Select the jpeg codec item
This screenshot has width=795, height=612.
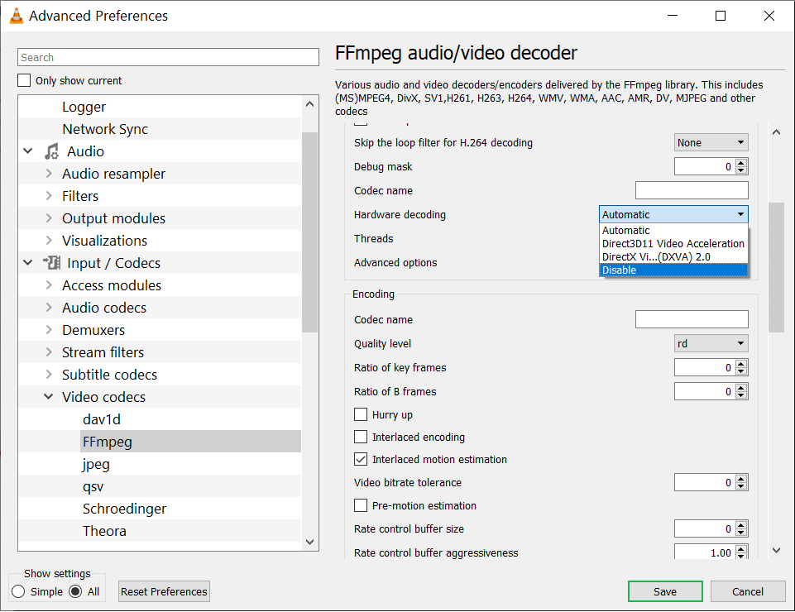tap(96, 464)
